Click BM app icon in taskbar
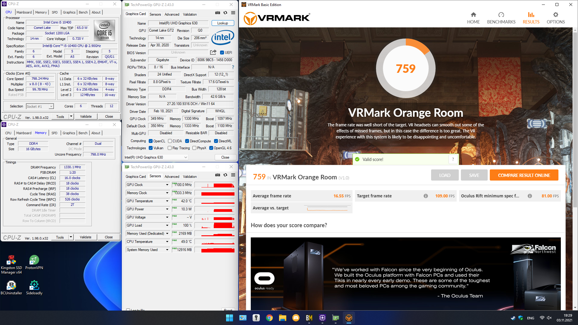The height and width of the screenshot is (325, 578). point(309,318)
